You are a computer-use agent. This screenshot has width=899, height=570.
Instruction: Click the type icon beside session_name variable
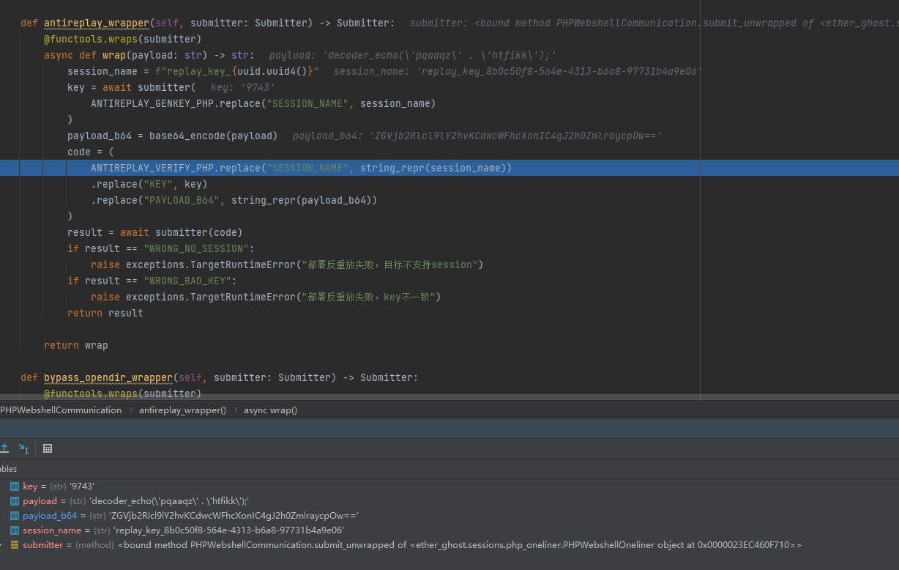coord(15,530)
